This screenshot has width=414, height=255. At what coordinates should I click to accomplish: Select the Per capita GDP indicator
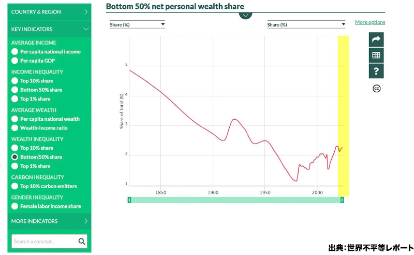[15, 61]
